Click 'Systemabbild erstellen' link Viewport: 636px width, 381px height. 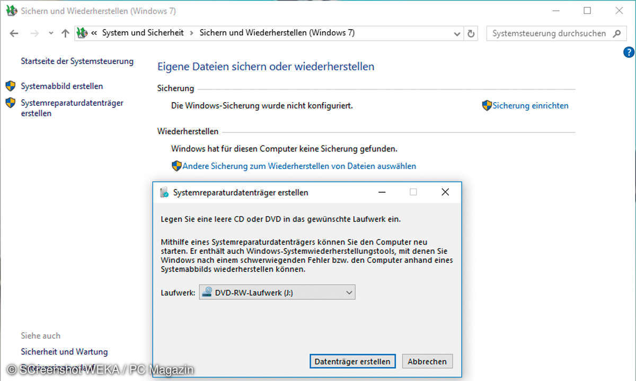point(62,86)
